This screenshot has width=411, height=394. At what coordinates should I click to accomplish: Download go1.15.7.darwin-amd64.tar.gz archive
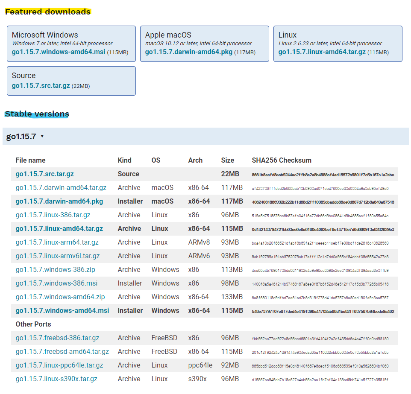click(x=61, y=187)
